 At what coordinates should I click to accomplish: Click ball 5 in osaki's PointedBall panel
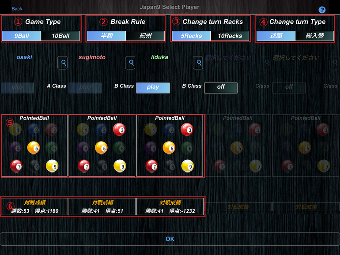pyautogui.click(x=34, y=148)
